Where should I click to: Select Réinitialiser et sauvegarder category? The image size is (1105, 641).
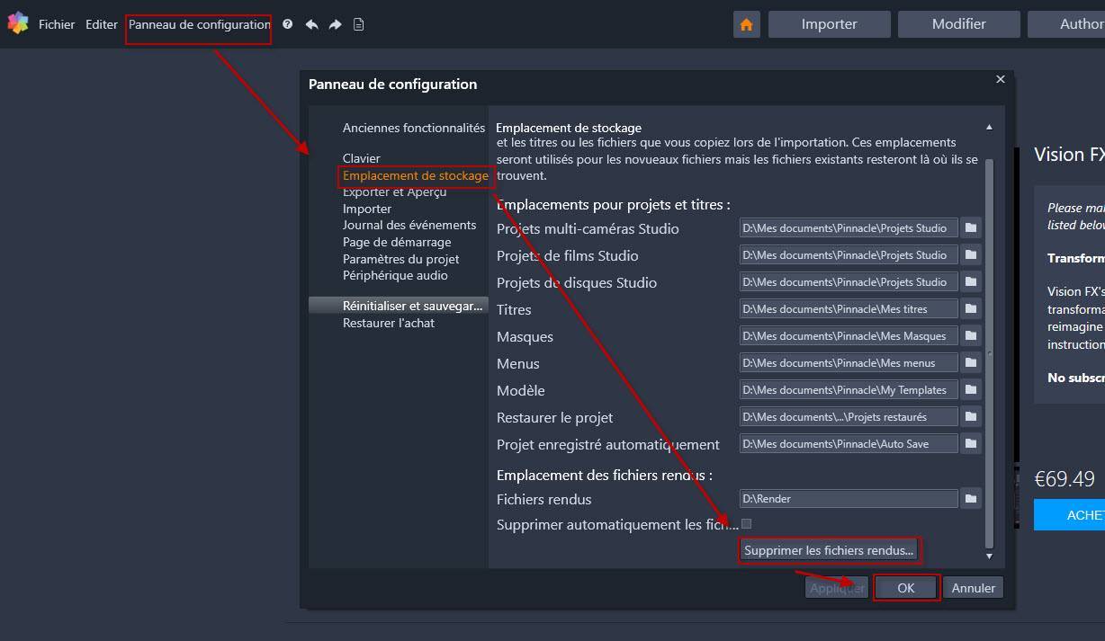(x=399, y=306)
